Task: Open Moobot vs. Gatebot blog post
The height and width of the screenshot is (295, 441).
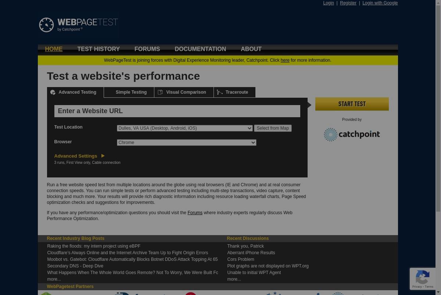Action: (132, 259)
